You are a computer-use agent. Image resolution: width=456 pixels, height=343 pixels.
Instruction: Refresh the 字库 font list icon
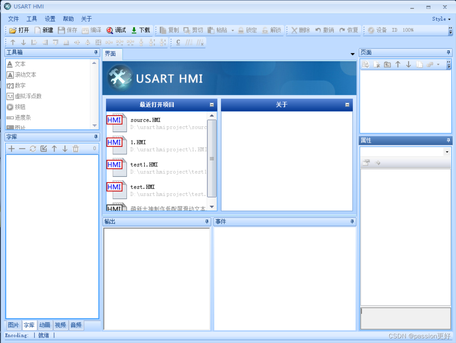tap(33, 148)
